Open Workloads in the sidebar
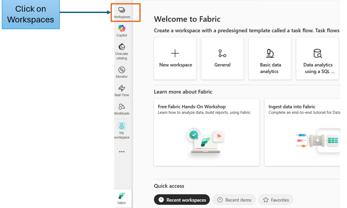Screen dimensions: 347x208 point(121,109)
